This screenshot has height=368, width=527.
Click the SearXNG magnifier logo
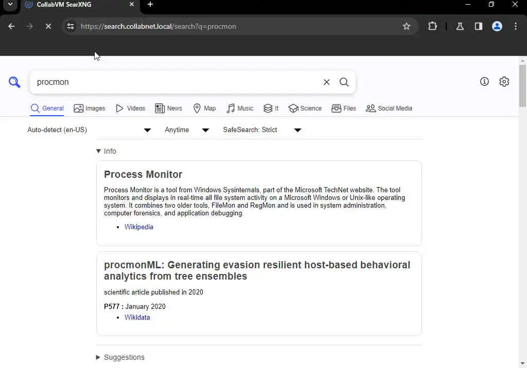14,82
